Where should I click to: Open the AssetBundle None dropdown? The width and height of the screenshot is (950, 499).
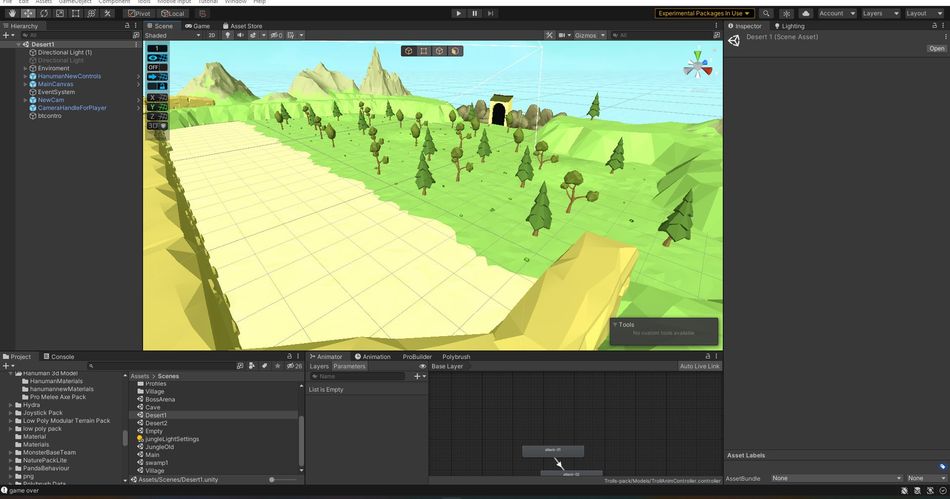click(x=837, y=478)
